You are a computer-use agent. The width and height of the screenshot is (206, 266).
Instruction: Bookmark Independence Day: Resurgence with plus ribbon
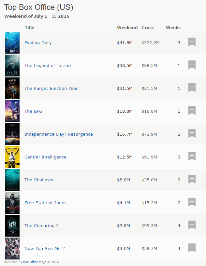192,133
